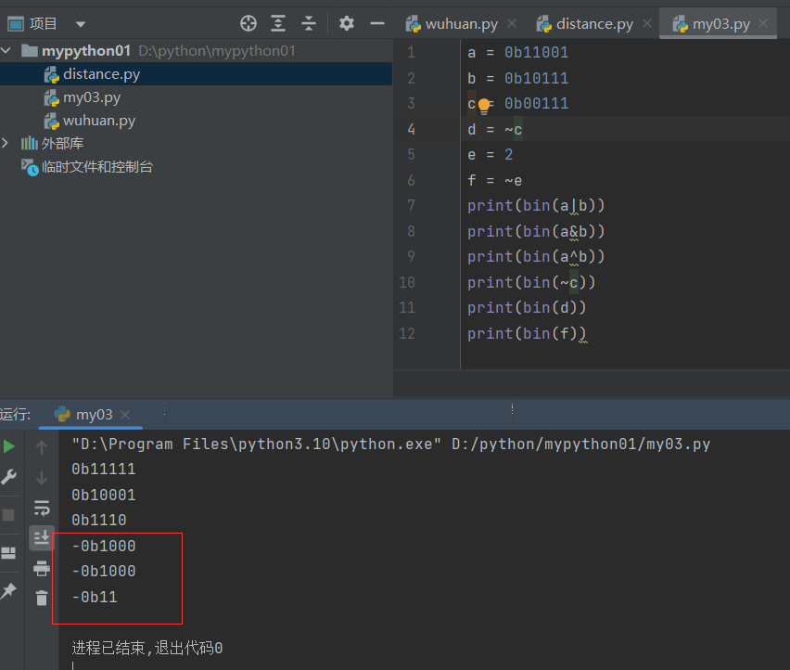Select the my03 run tab
Screen dimensions: 790x670
coord(94,415)
